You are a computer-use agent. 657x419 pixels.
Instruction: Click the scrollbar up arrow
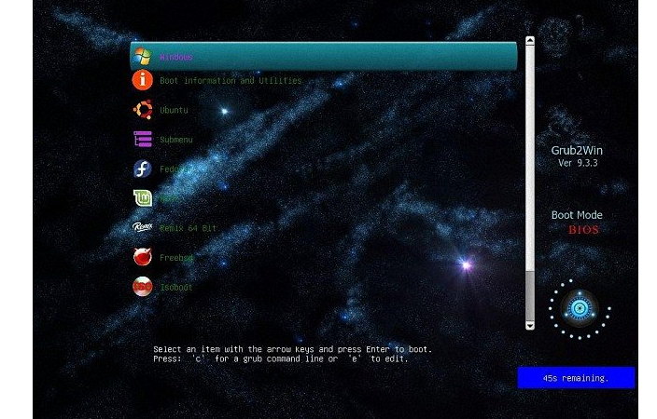[x=530, y=41]
